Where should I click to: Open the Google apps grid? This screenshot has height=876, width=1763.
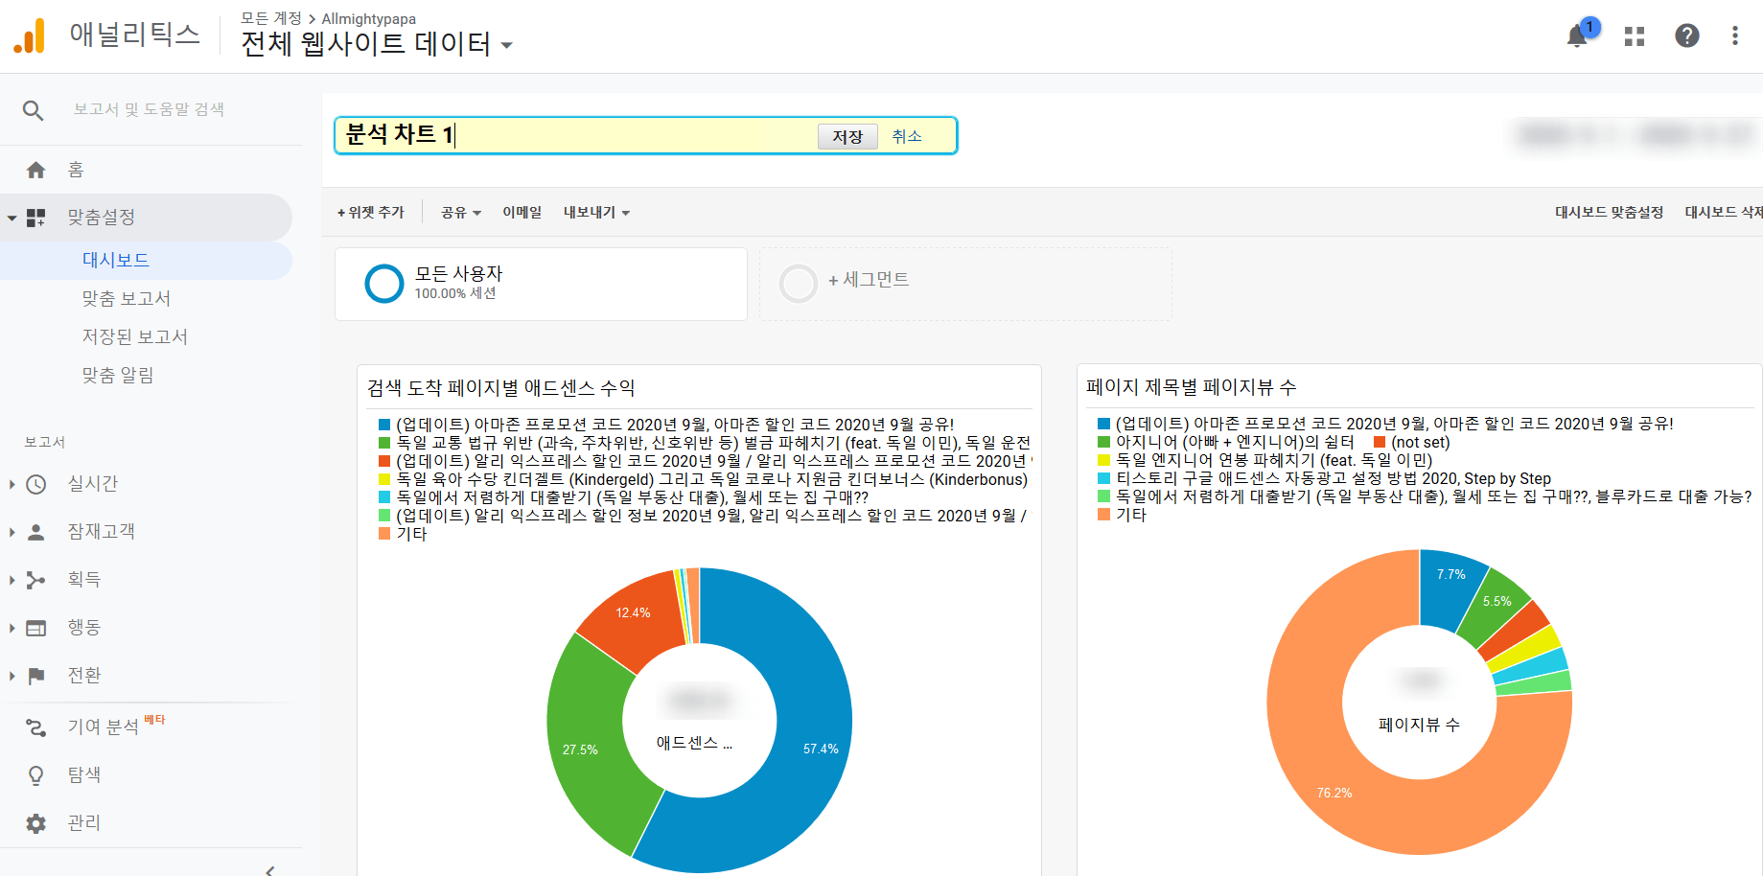pyautogui.click(x=1635, y=36)
